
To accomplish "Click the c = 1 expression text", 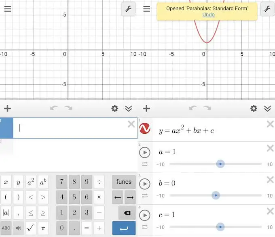I will pos(167,215).
